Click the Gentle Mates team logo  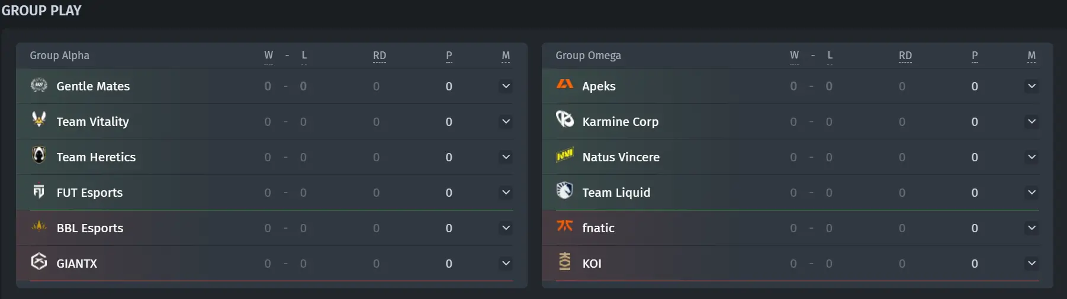point(39,85)
